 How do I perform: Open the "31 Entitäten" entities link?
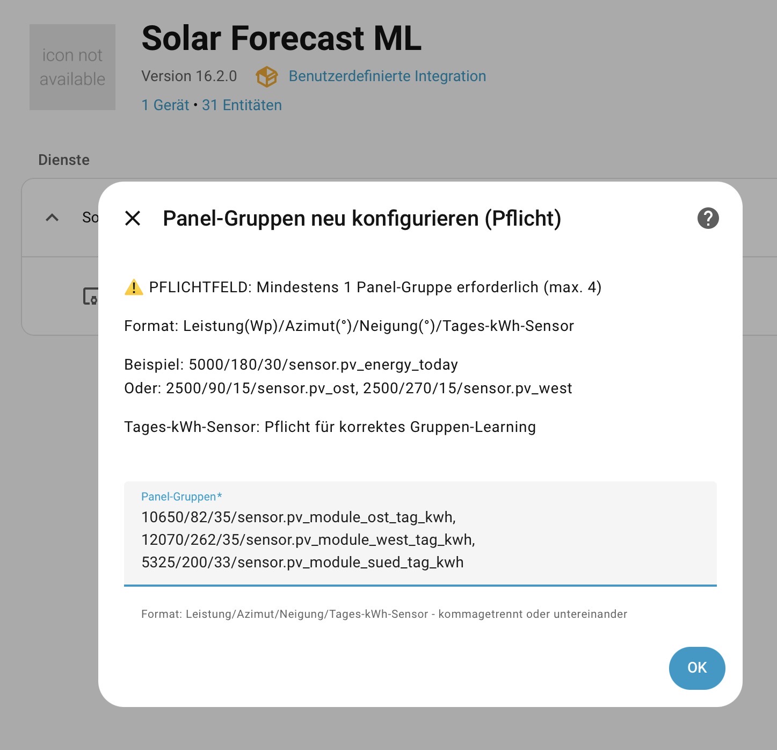[242, 105]
